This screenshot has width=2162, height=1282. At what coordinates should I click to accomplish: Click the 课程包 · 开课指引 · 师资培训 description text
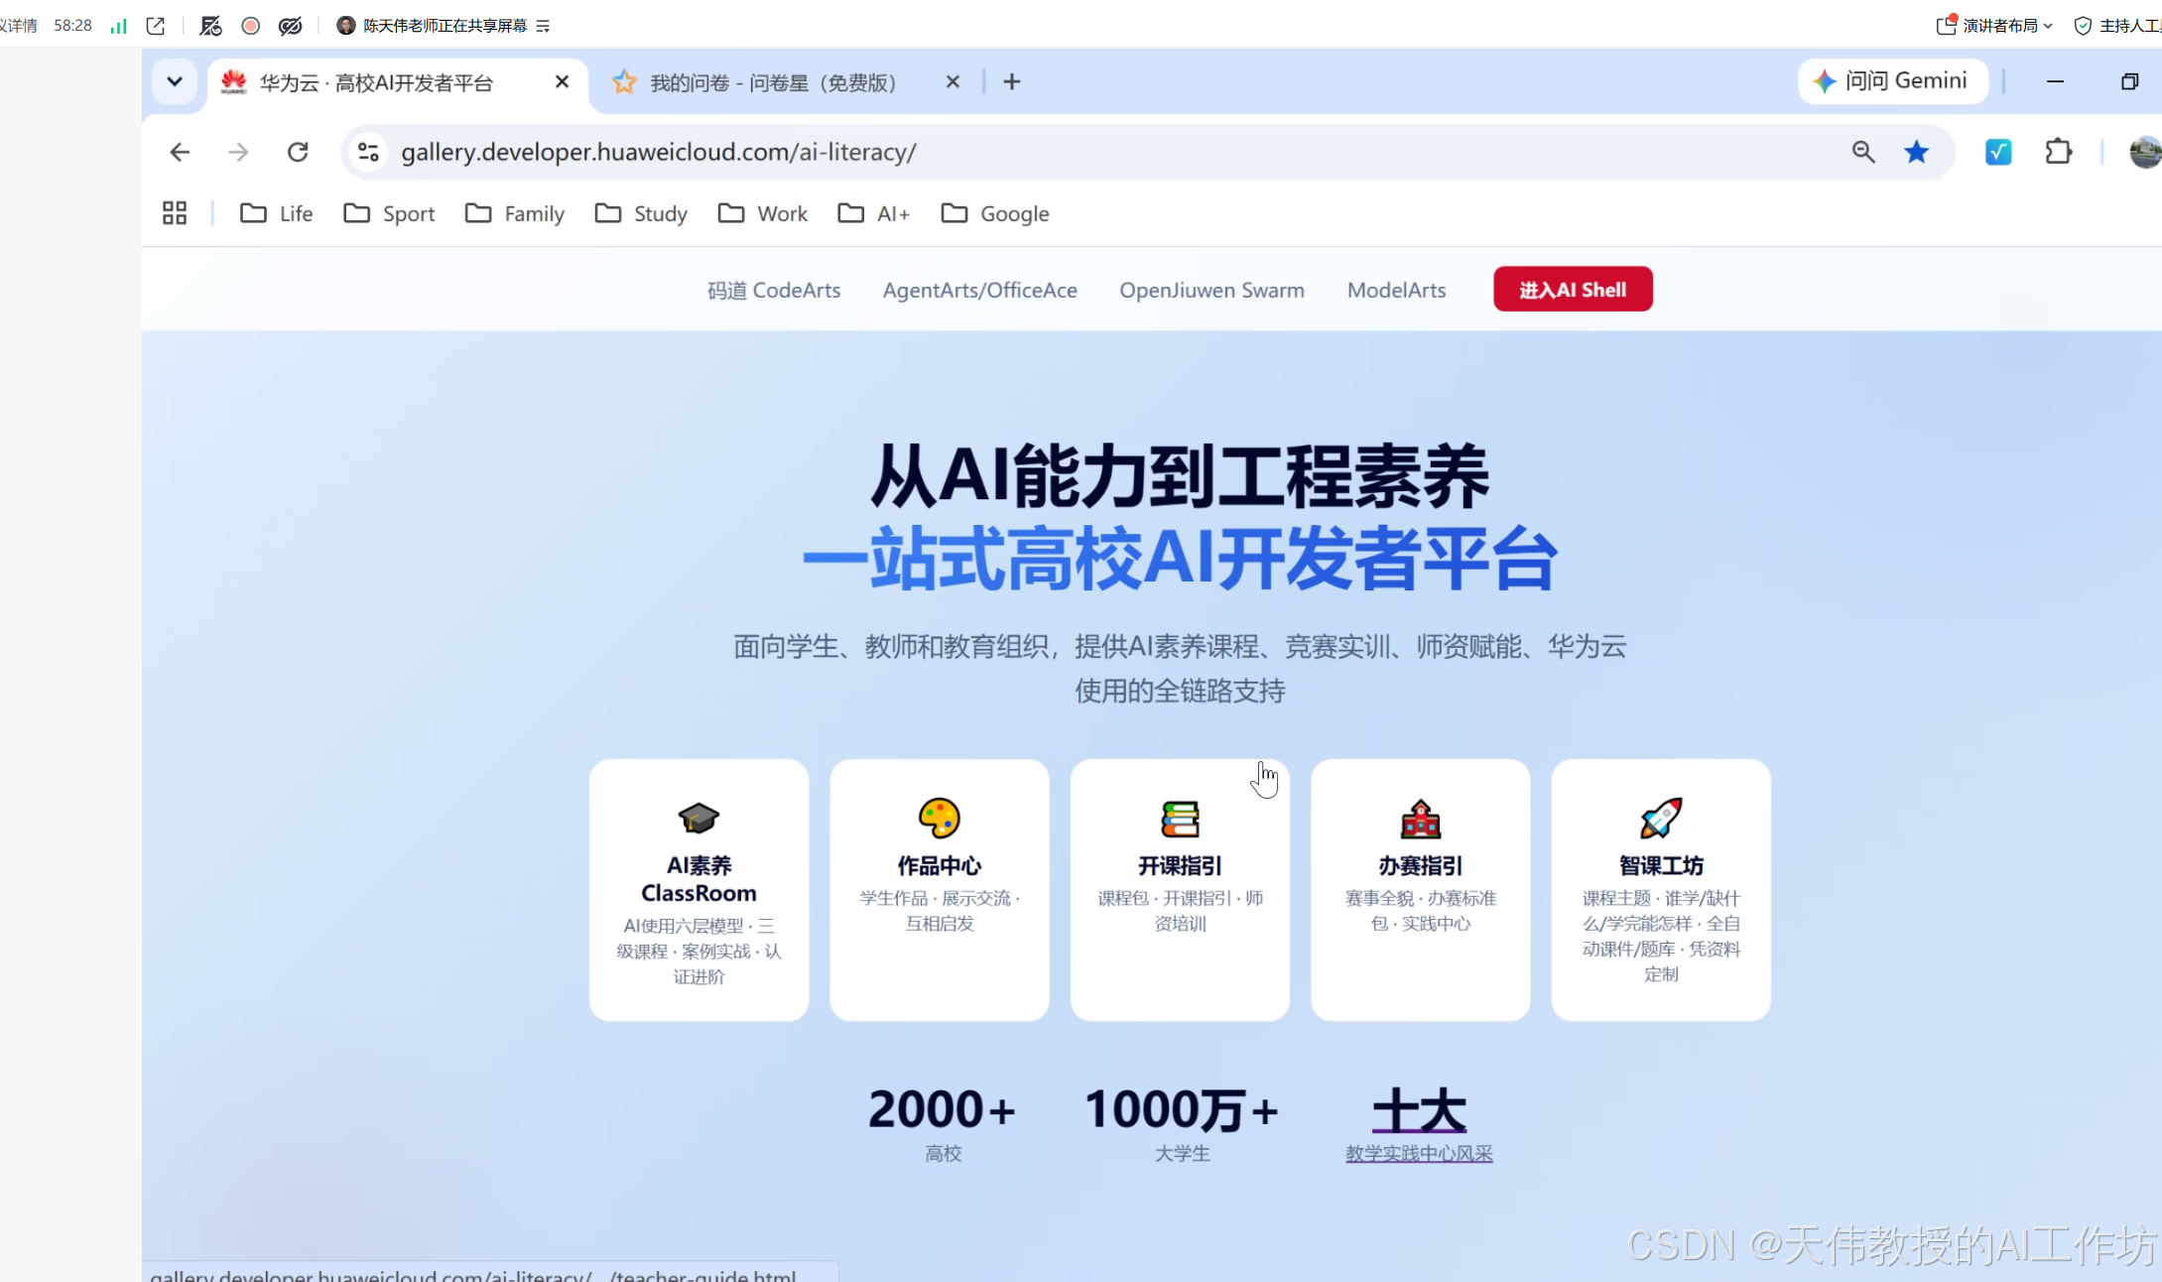pos(1180,911)
